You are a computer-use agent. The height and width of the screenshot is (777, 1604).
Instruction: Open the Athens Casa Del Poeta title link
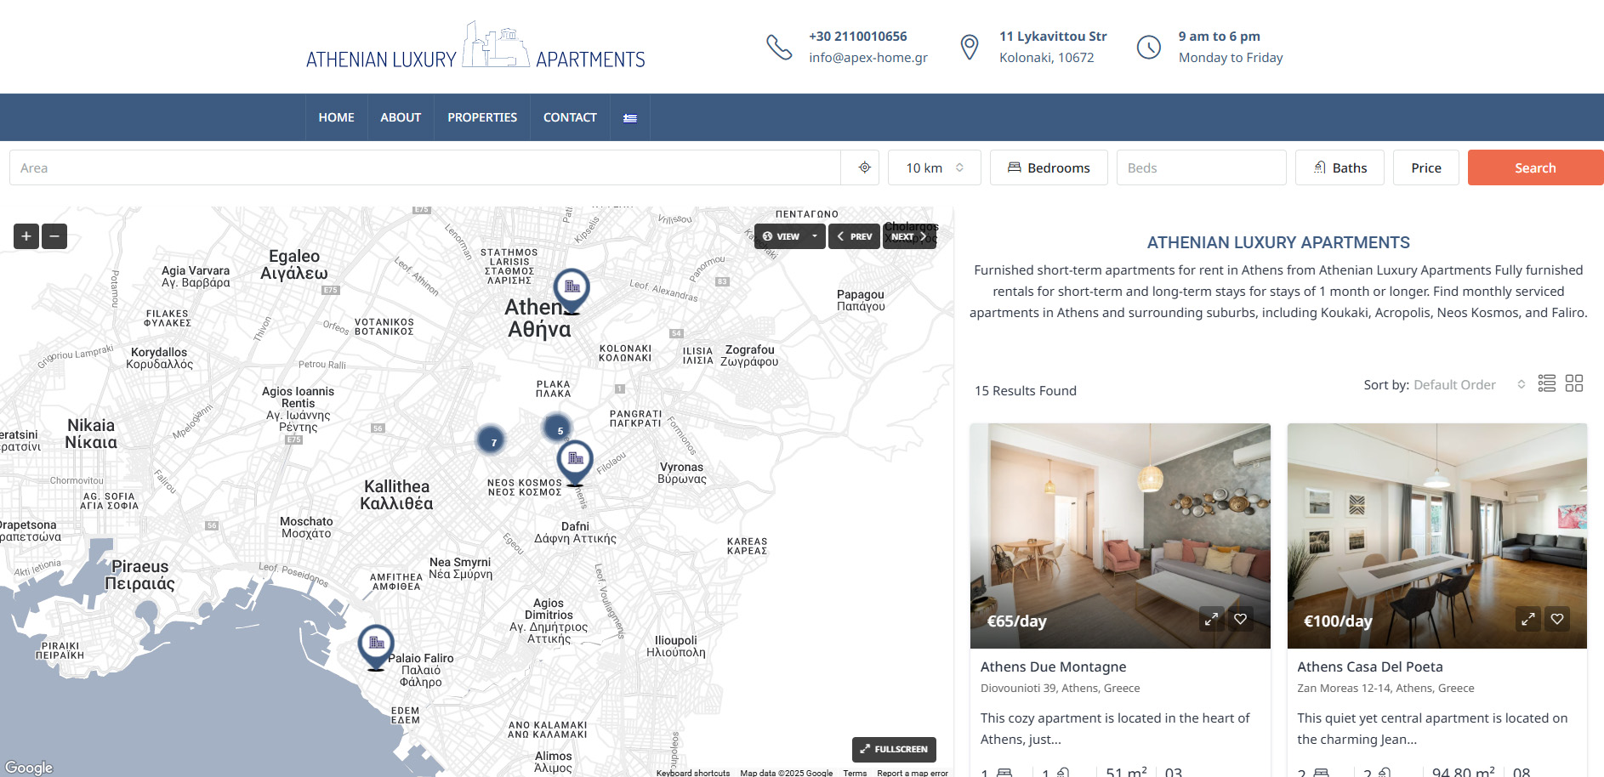coord(1369,666)
